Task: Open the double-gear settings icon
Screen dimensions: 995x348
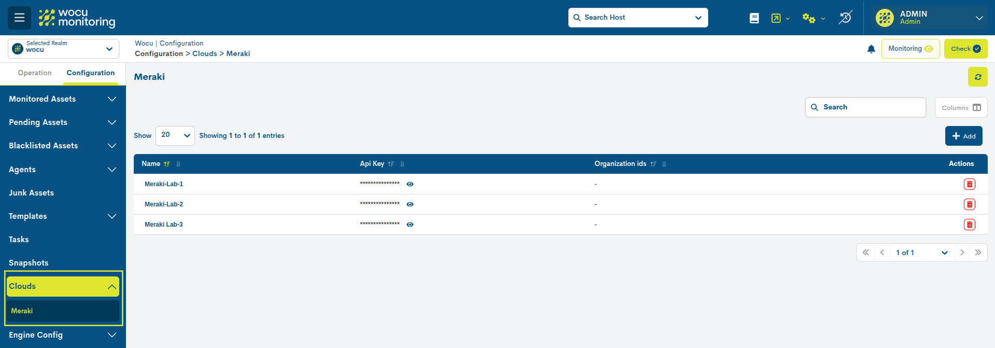Action: tap(809, 18)
